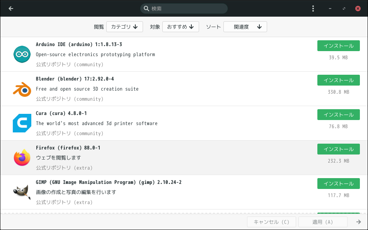368x230 pixels.
Task: Click the 適用 (A) apply button
Action: 323,222
